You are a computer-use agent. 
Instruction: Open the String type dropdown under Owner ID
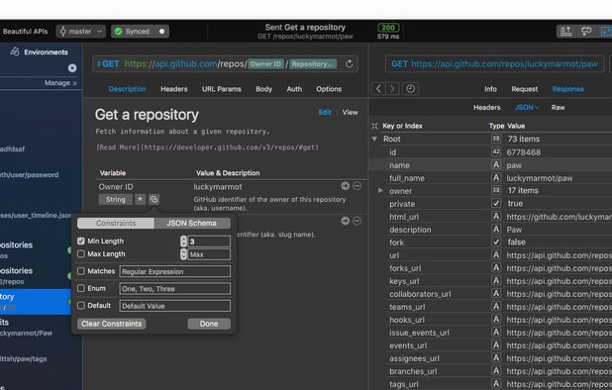pos(116,199)
